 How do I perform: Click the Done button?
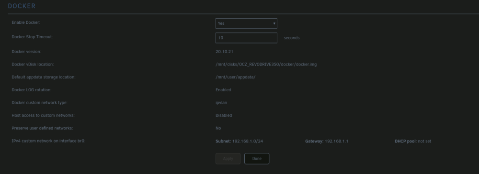coord(257,159)
